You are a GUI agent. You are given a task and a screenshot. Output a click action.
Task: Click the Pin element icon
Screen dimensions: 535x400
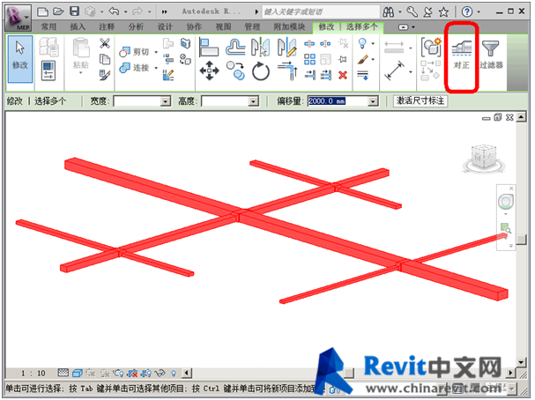(x=342, y=59)
